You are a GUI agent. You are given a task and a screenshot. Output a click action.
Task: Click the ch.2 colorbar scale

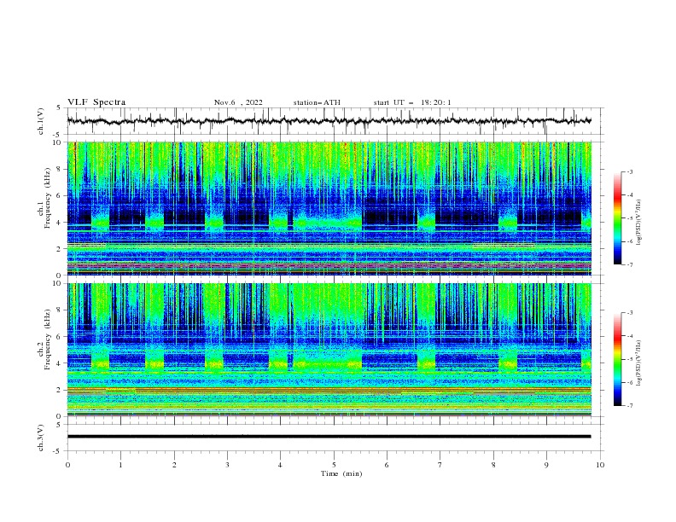tap(617, 359)
